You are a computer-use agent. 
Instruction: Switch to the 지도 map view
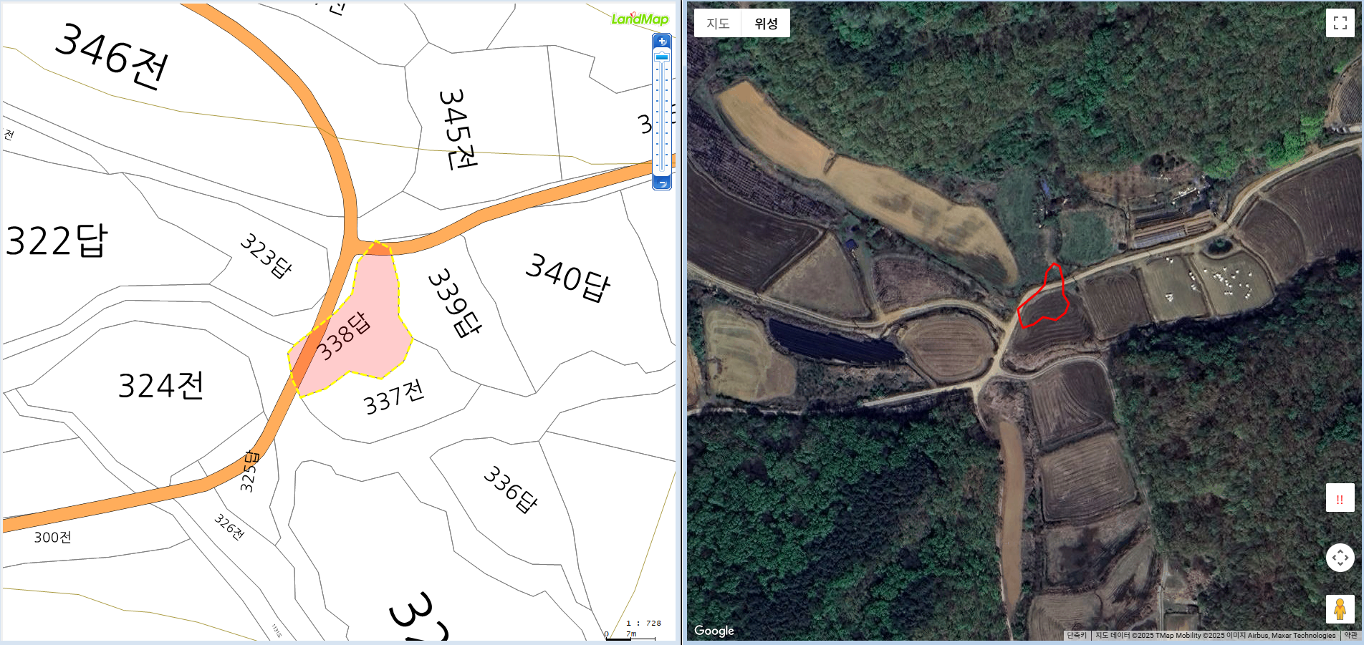pyautogui.click(x=718, y=23)
